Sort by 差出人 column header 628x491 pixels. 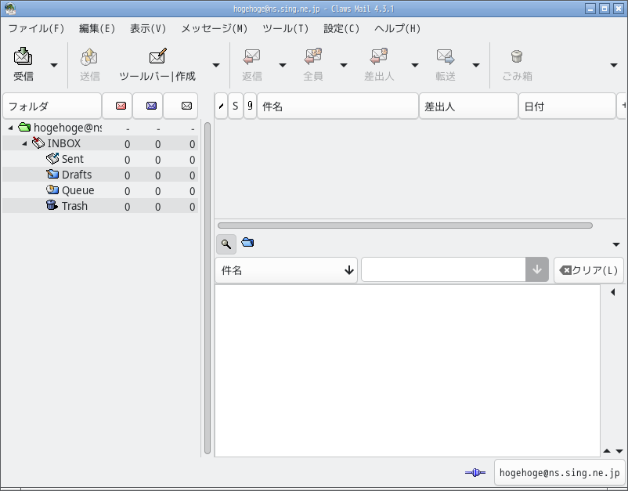point(468,107)
